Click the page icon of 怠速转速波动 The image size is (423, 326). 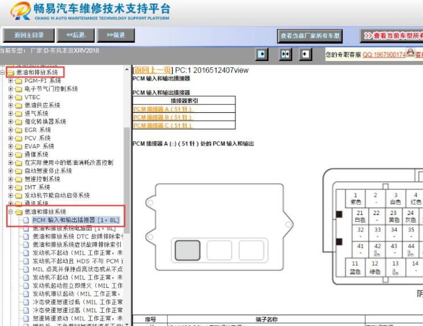(26, 319)
